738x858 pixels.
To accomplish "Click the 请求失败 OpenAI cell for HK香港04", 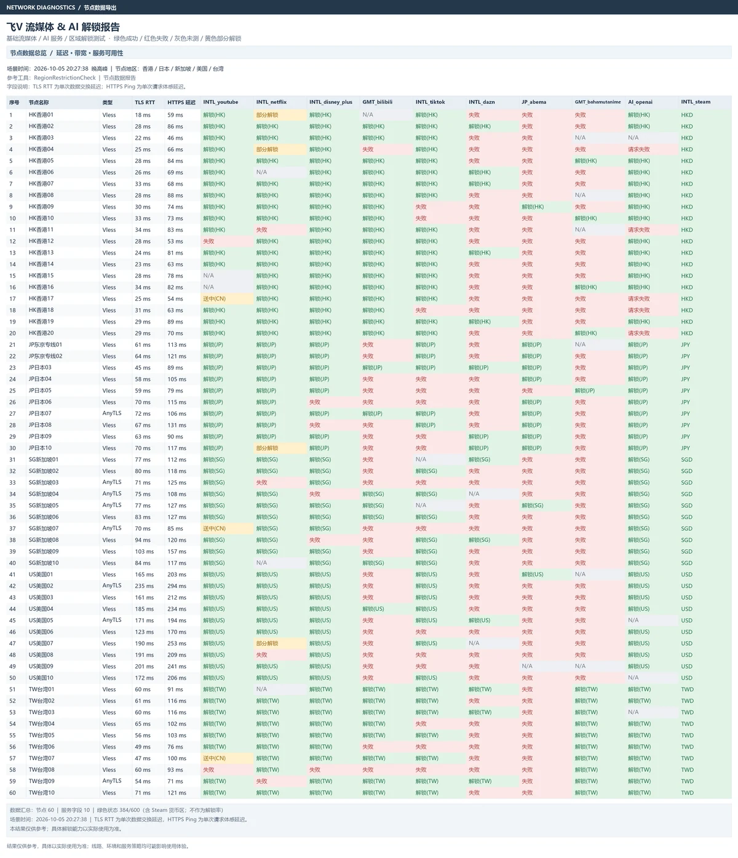I will [x=652, y=149].
